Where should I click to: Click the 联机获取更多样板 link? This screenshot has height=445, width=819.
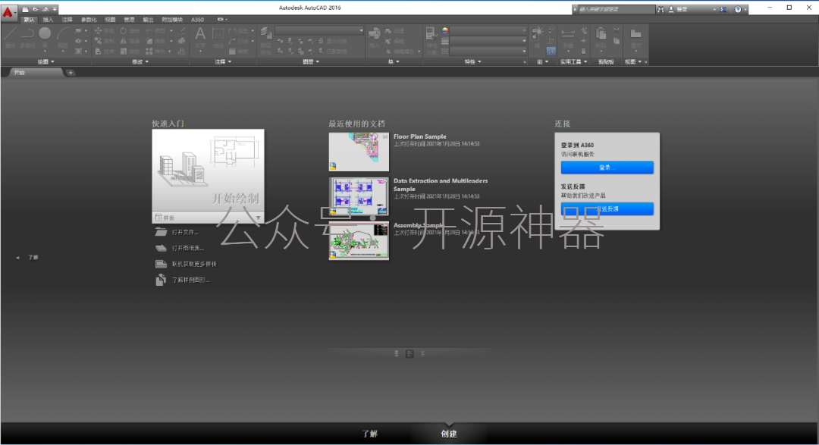tap(194, 265)
